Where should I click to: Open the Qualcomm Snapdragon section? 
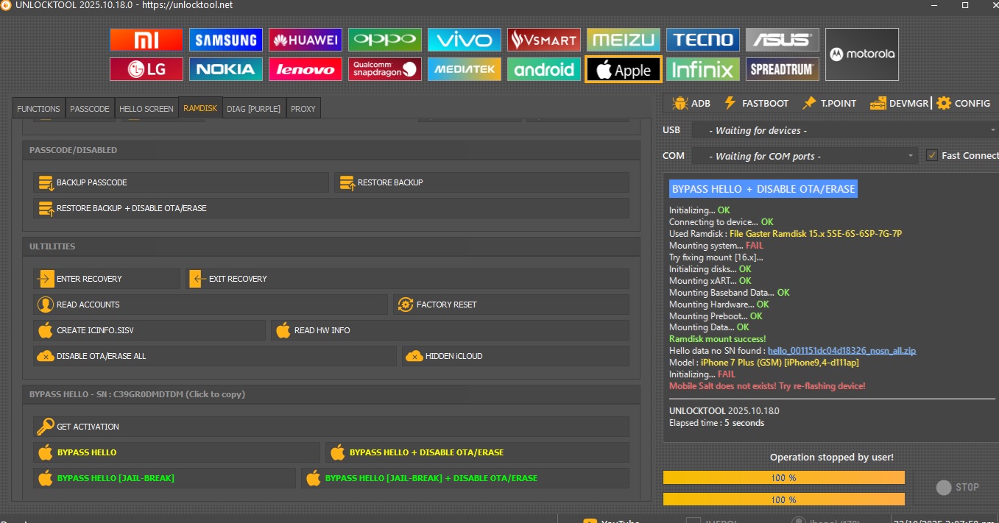coord(384,69)
